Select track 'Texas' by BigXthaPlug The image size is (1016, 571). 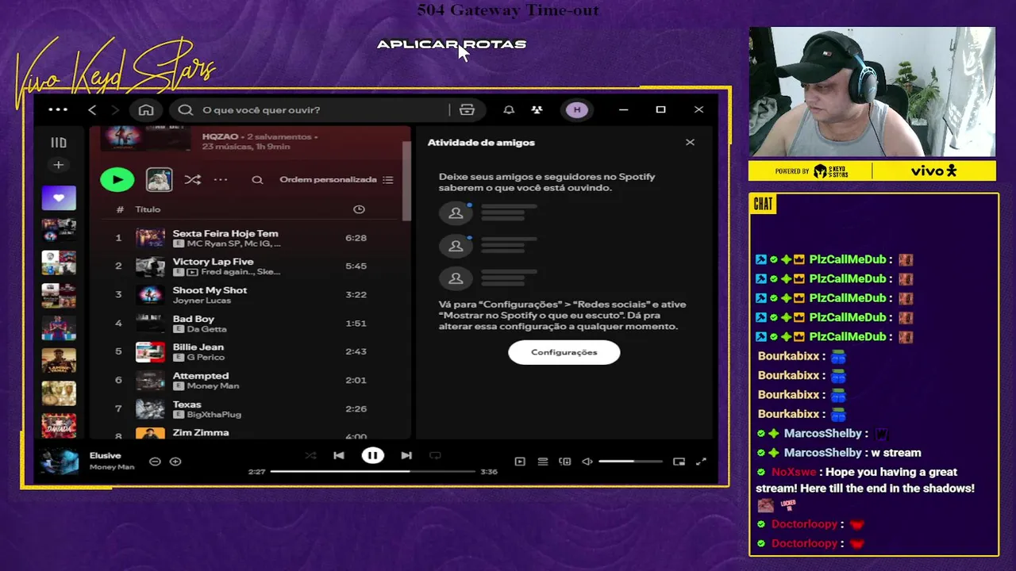click(x=249, y=409)
